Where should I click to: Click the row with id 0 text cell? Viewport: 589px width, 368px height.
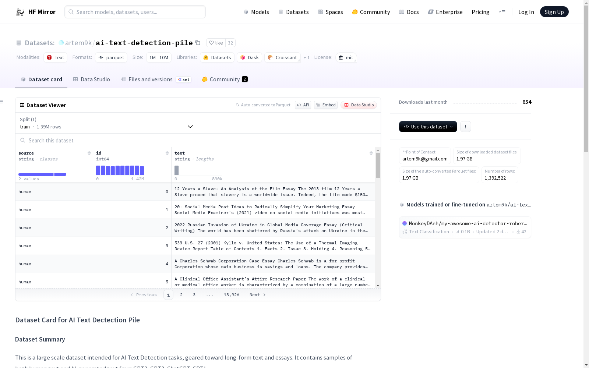[x=273, y=192]
